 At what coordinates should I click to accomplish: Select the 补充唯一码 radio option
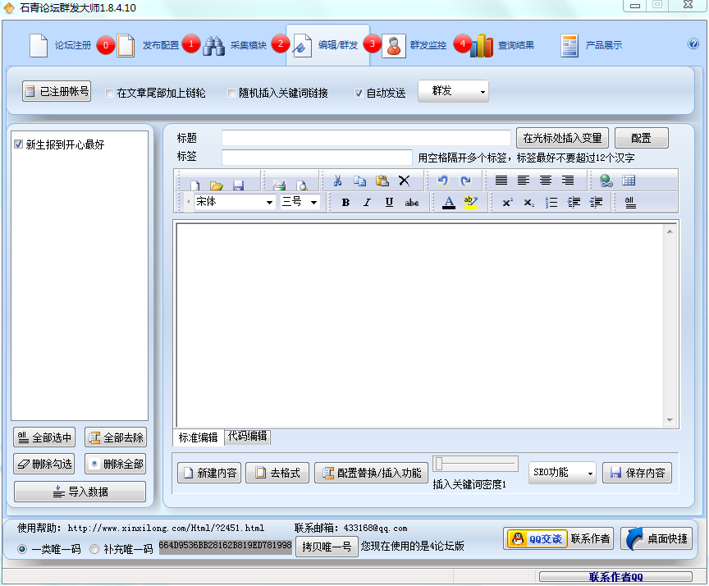pos(94,551)
